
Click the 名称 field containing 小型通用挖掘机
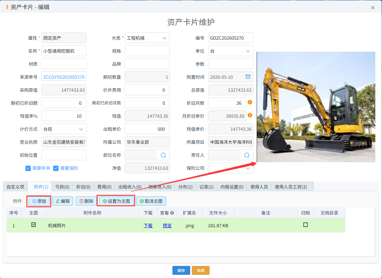point(64,51)
